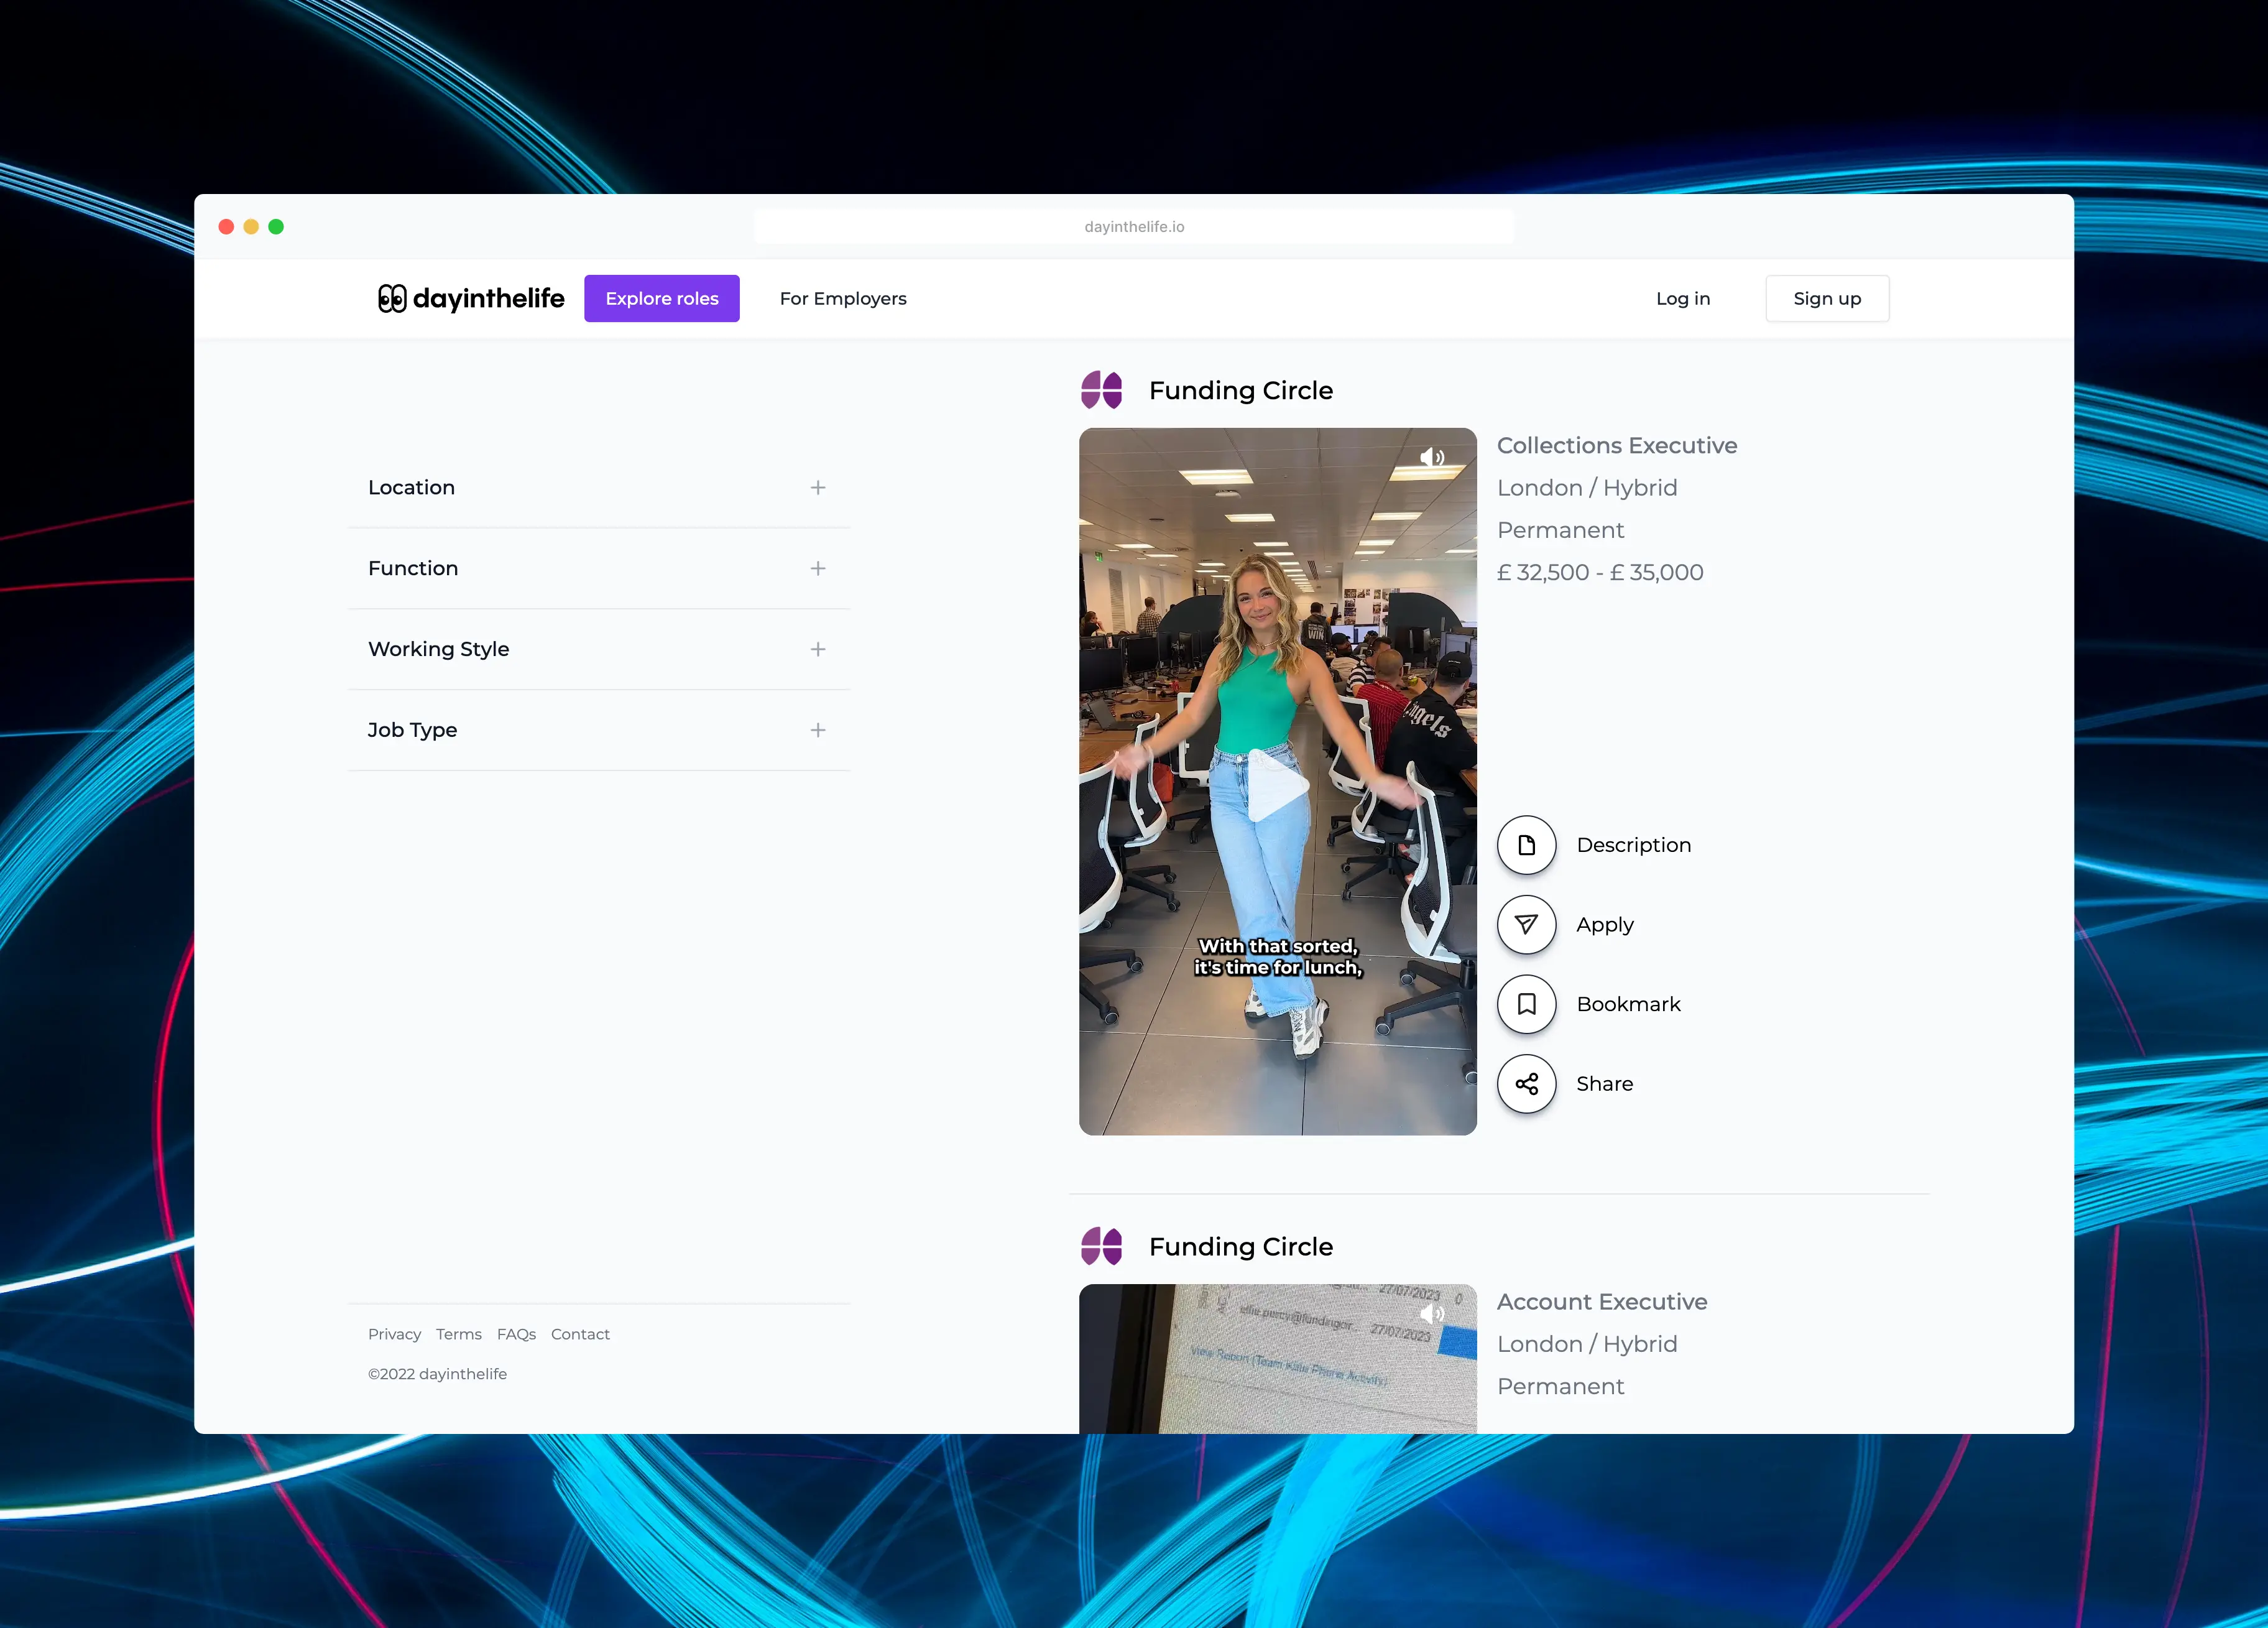
Task: Click the £ 32,500 - £ 35,000 salary text
Action: point(1600,572)
